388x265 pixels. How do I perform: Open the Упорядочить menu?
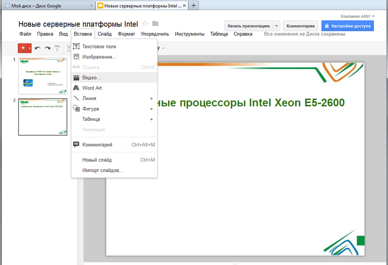click(155, 34)
